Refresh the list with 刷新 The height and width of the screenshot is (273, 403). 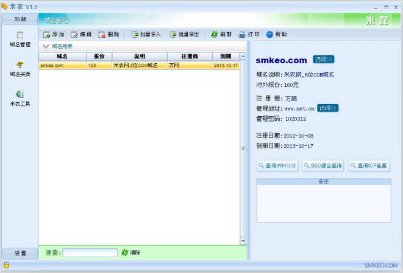[221, 34]
